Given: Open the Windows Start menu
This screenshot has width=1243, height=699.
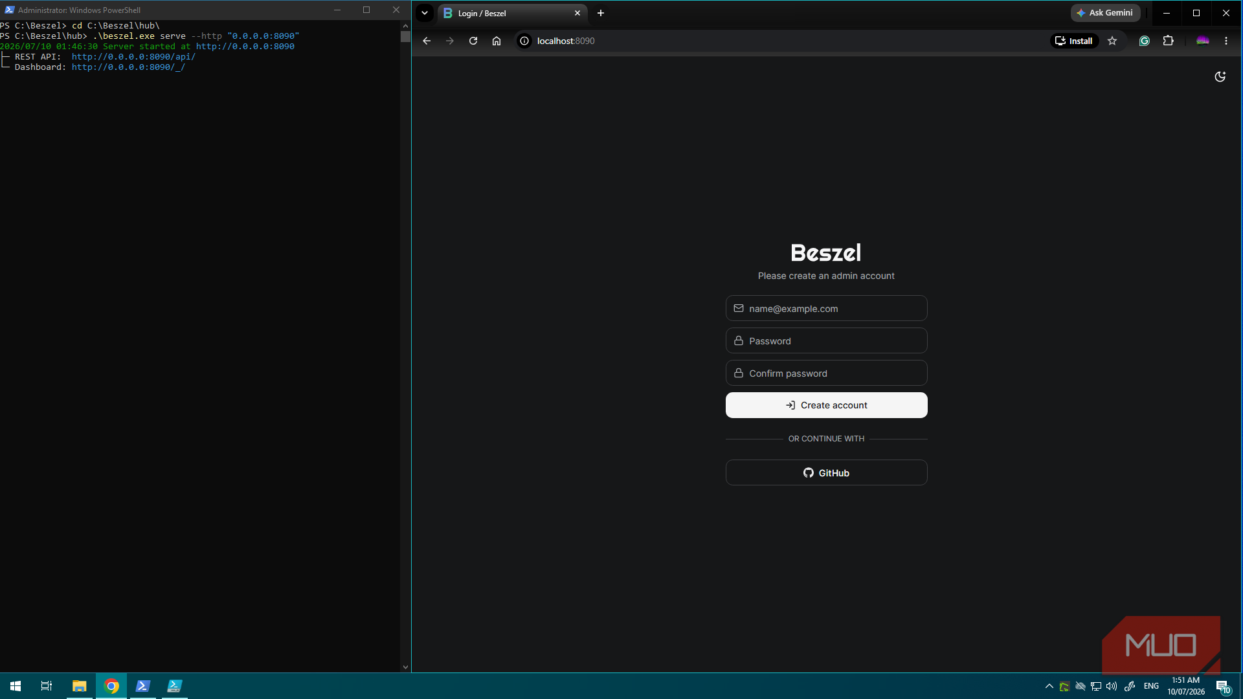Looking at the screenshot, I should click(x=16, y=686).
